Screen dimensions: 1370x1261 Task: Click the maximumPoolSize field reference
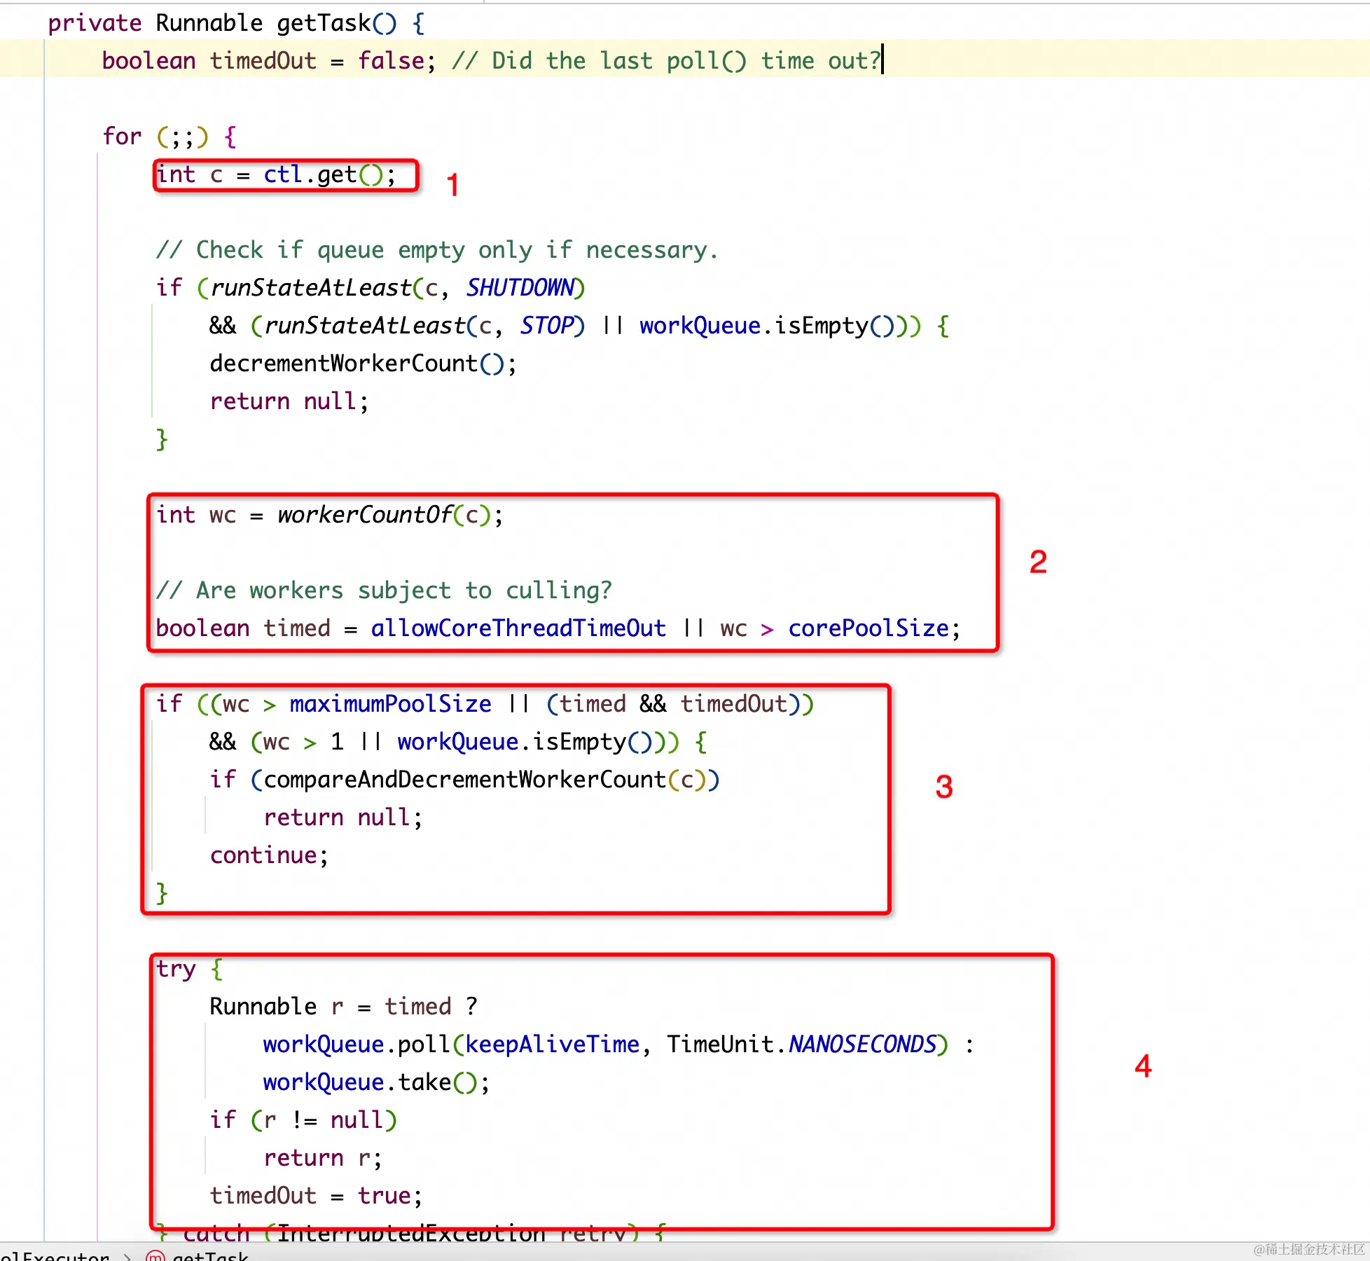point(390,704)
